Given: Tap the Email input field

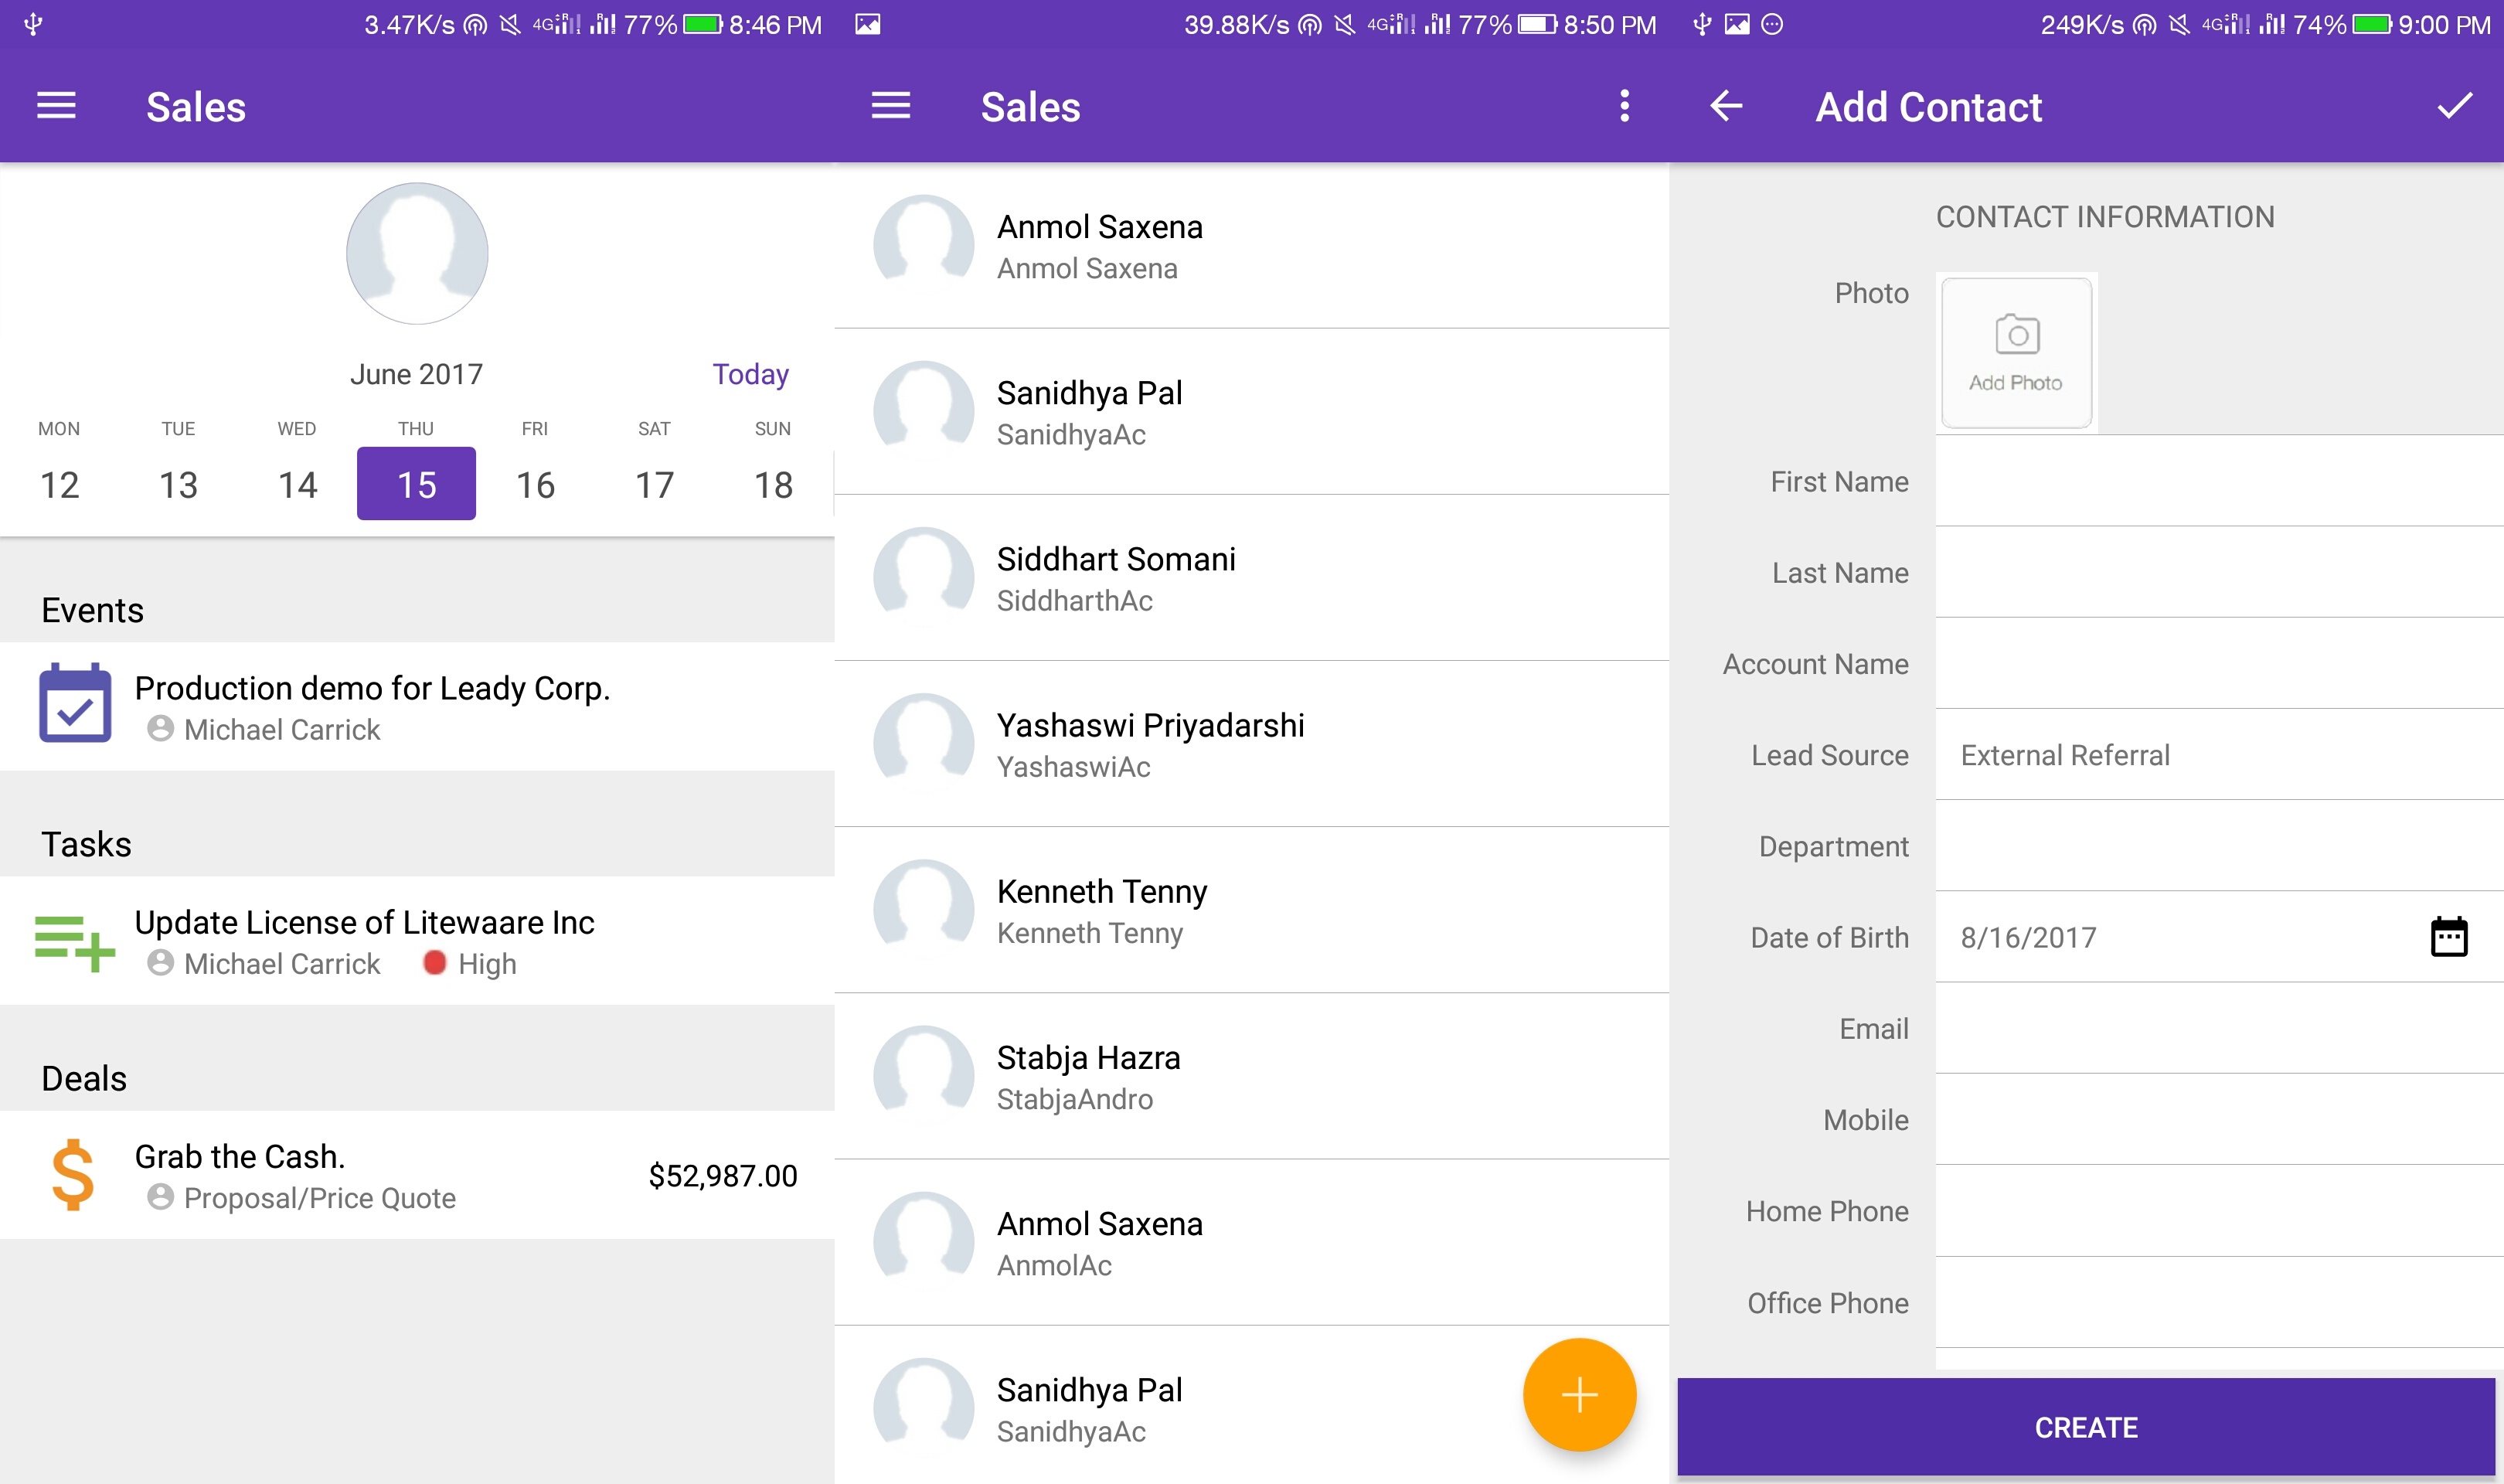Looking at the screenshot, I should [x=2200, y=1029].
